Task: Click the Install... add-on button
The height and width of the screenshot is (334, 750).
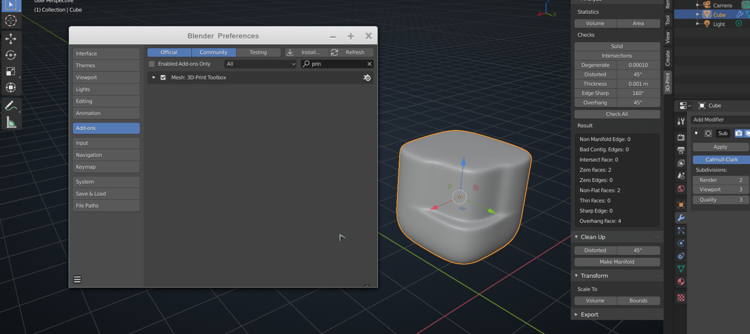Action: (307, 52)
